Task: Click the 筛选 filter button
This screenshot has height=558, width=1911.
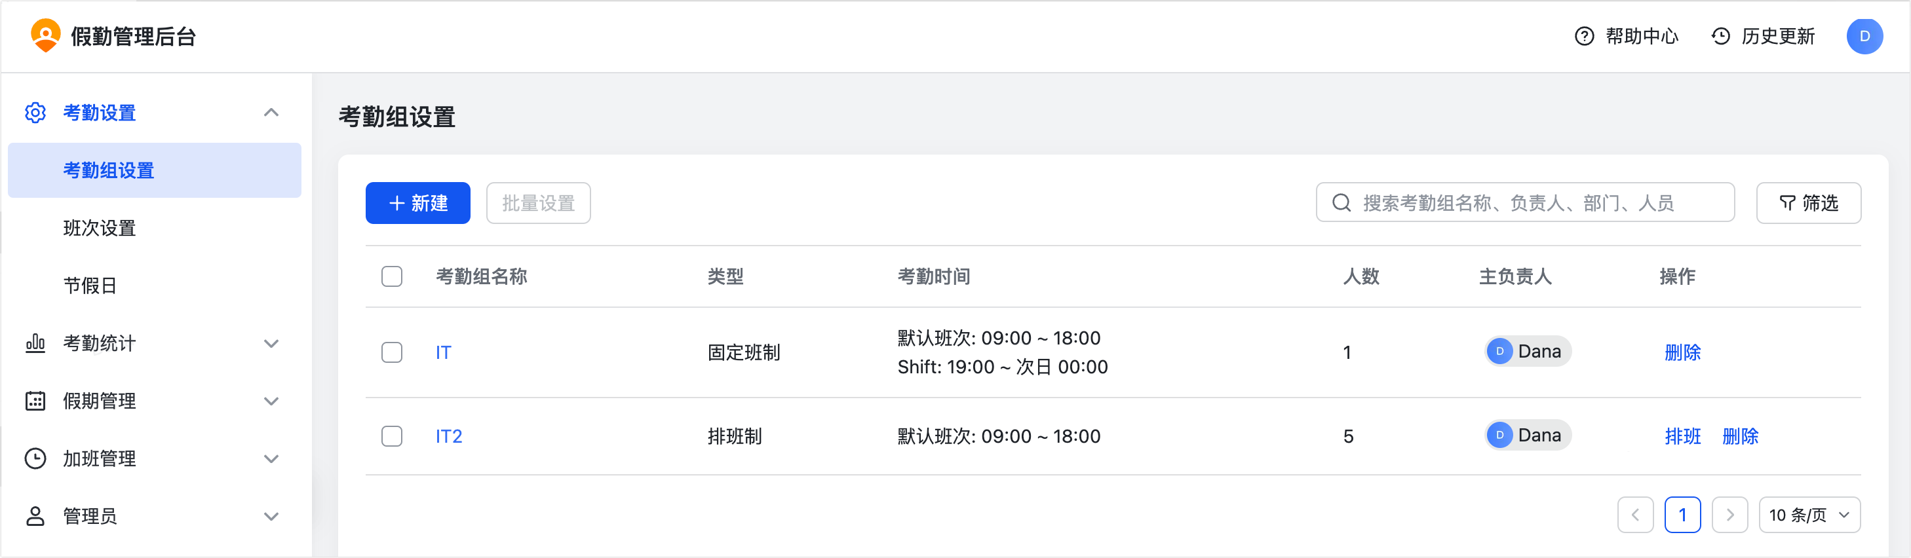Action: [1808, 203]
